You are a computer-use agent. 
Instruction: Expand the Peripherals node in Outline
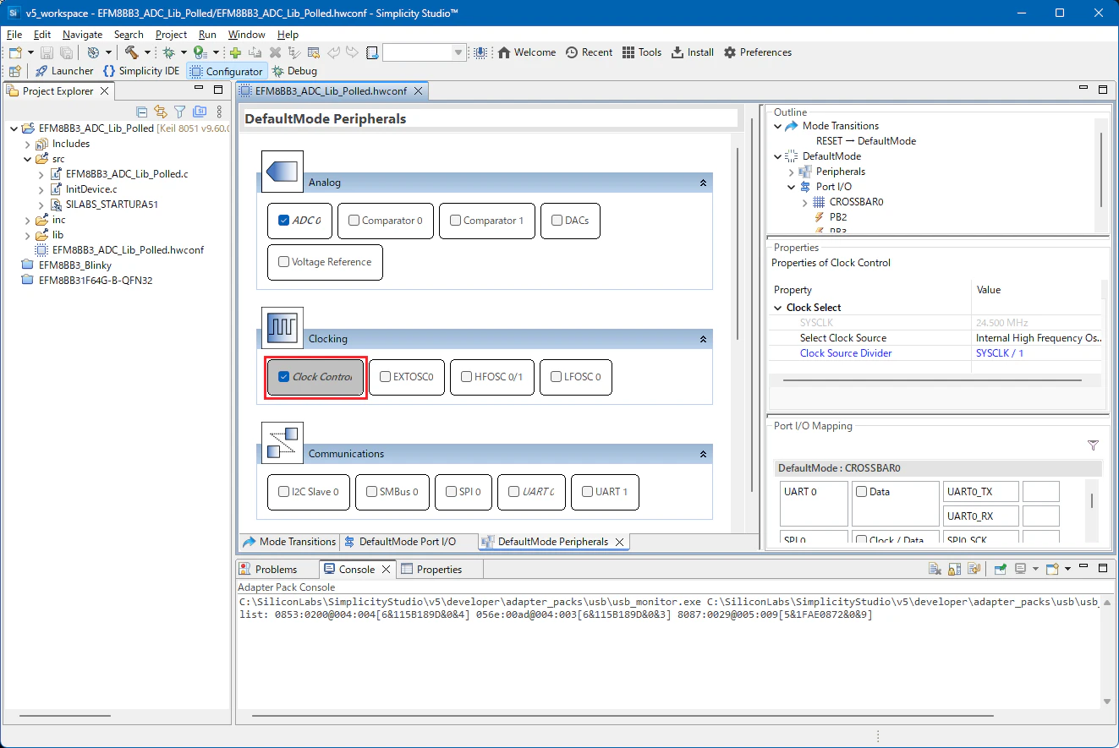[792, 172]
